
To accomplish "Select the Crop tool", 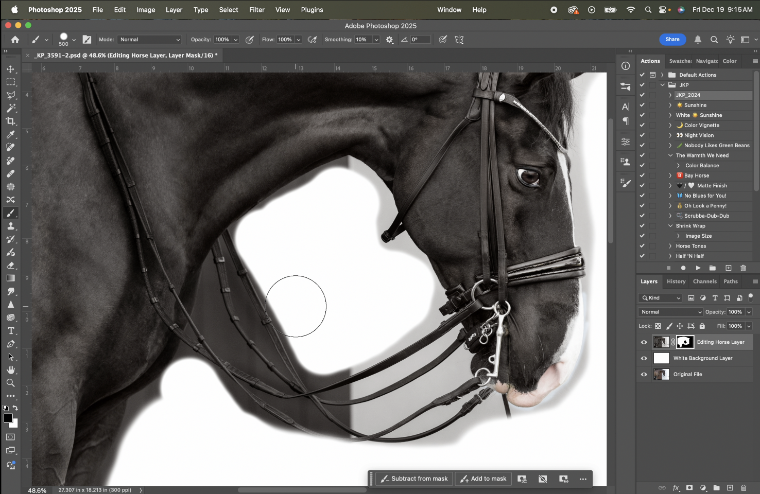I will click(11, 121).
